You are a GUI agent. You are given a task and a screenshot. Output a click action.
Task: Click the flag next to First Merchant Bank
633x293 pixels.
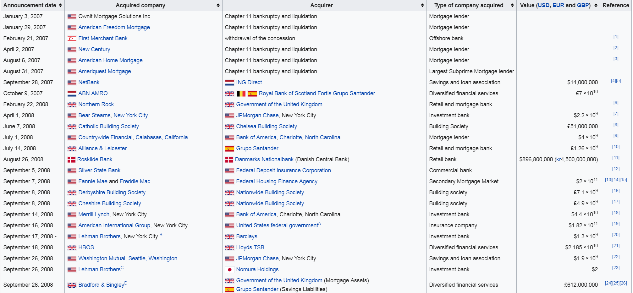pos(72,39)
